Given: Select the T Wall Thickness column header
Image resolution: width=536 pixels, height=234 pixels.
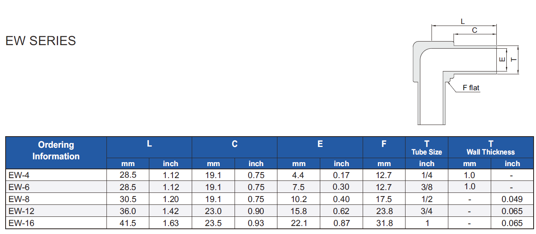Looking at the screenshot, I should tap(490, 148).
